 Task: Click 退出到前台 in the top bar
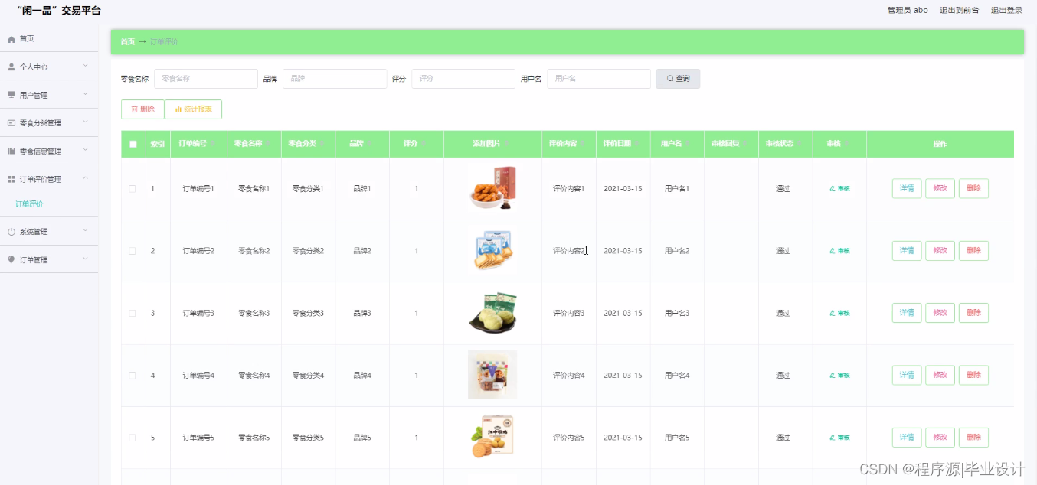coord(959,11)
